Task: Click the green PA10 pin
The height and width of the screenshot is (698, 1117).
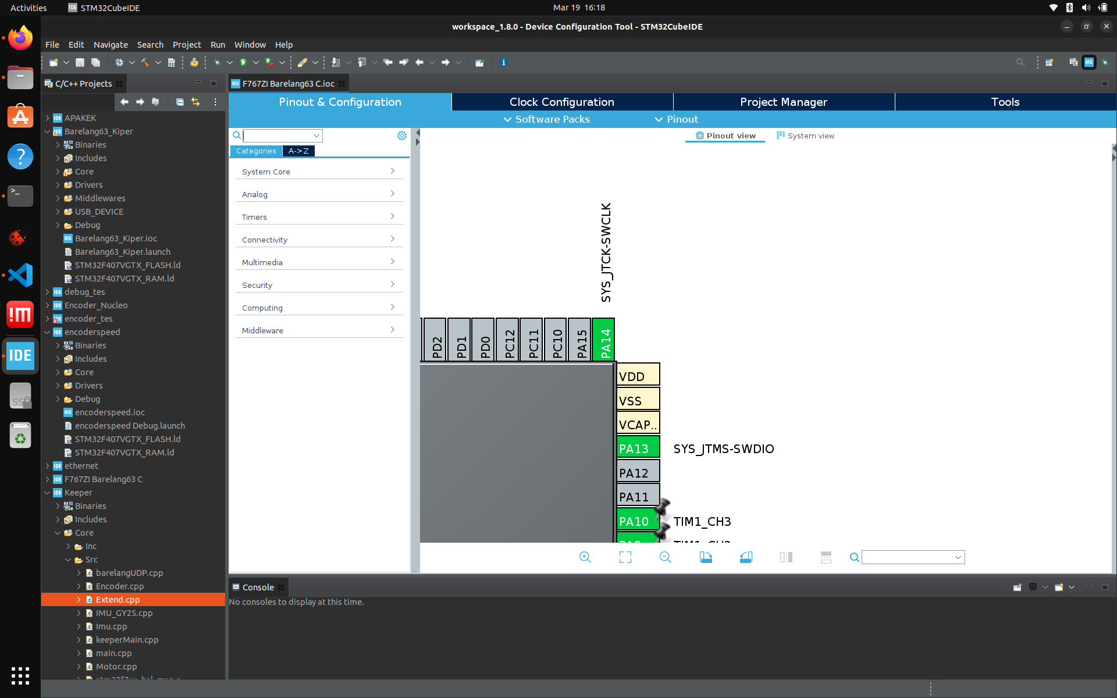Action: (638, 519)
